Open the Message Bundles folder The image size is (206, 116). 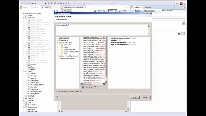click(69, 49)
